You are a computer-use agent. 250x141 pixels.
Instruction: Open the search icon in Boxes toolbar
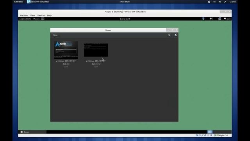coord(169,35)
